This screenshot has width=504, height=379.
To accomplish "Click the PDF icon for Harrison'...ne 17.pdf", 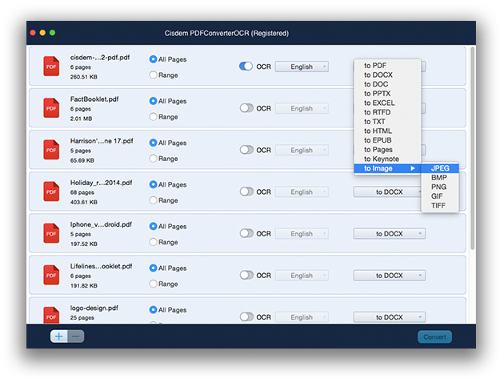I will 51,150.
